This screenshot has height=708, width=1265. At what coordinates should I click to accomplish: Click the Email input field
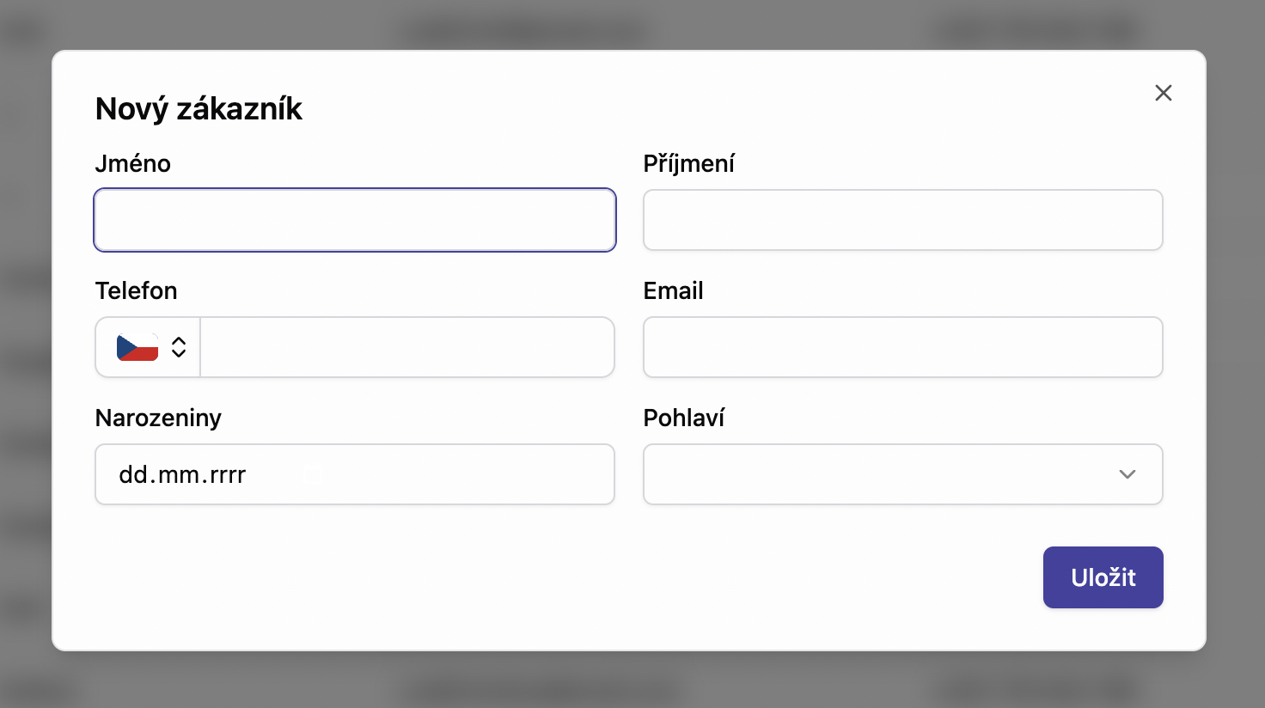tap(902, 347)
